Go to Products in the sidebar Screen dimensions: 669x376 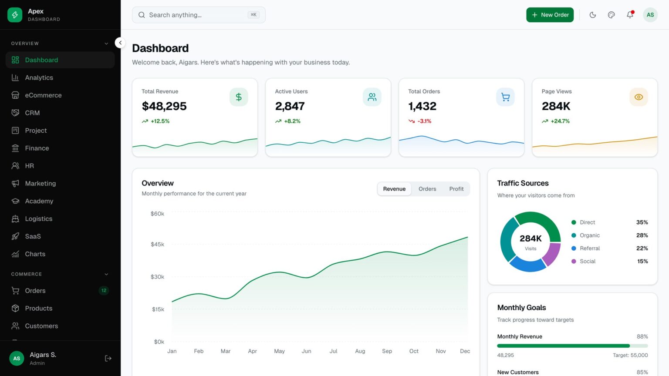pyautogui.click(x=60, y=308)
